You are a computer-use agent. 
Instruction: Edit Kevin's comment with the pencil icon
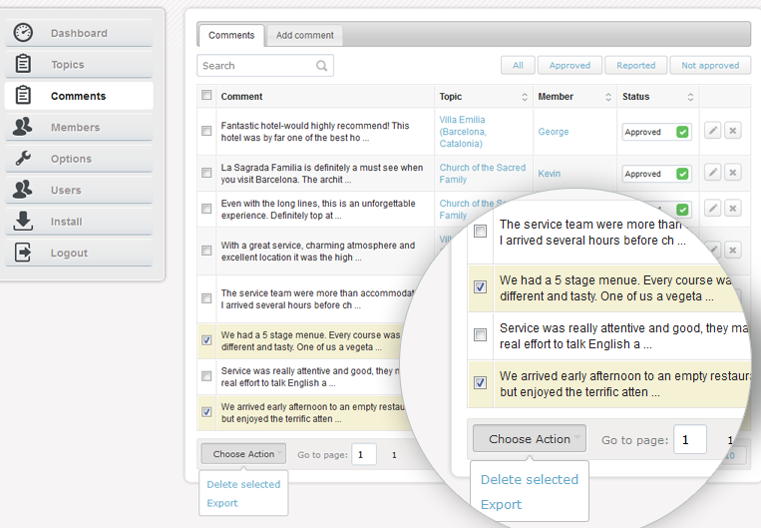[712, 172]
